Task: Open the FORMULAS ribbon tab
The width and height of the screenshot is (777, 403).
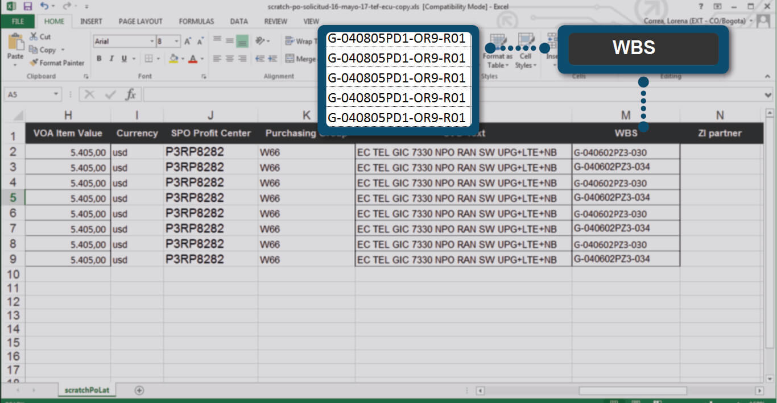Action: pos(196,22)
